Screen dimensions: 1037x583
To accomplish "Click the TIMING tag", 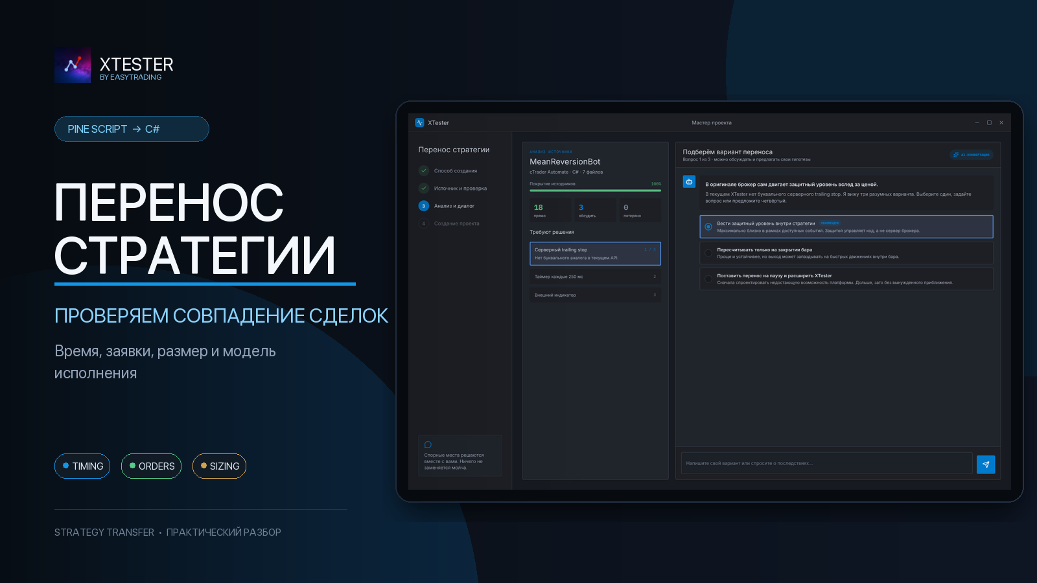I will click(82, 466).
